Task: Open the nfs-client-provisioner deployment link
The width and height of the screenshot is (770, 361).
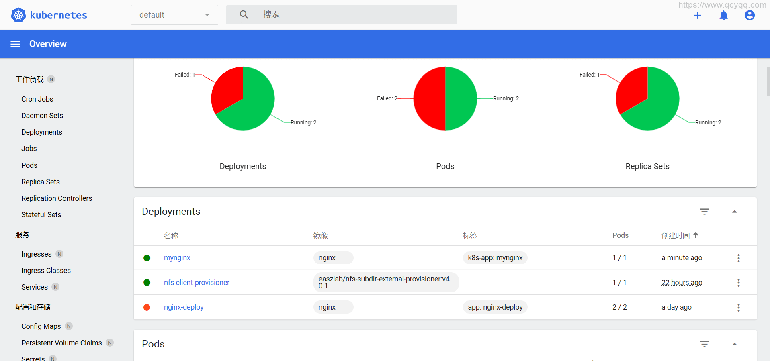Action: [x=197, y=283]
